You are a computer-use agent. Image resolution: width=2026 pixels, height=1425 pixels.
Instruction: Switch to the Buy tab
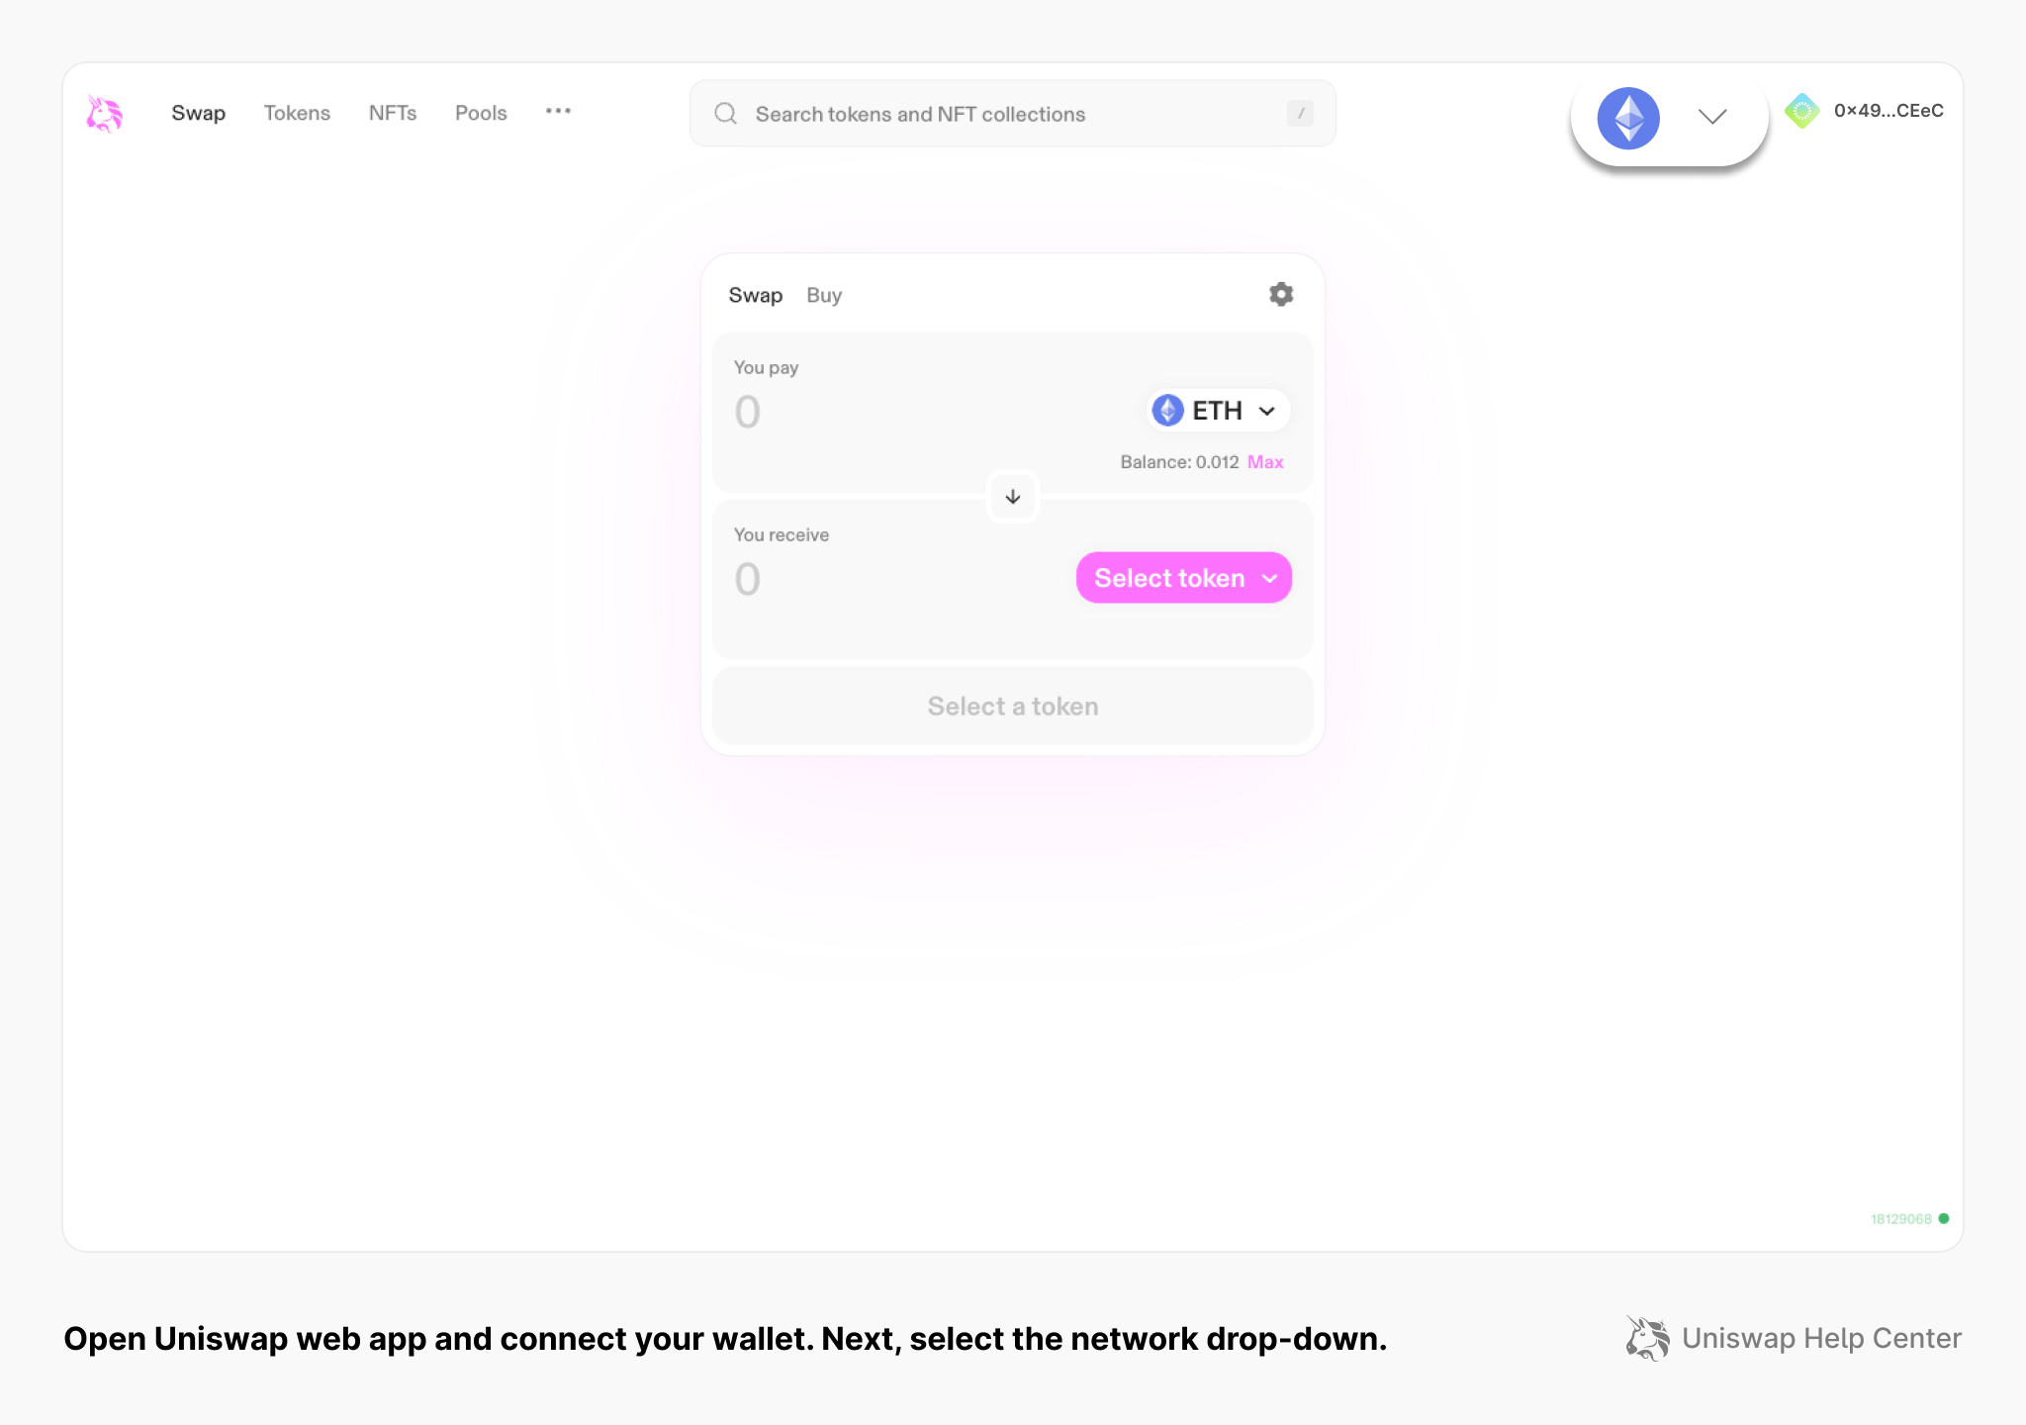(x=823, y=294)
